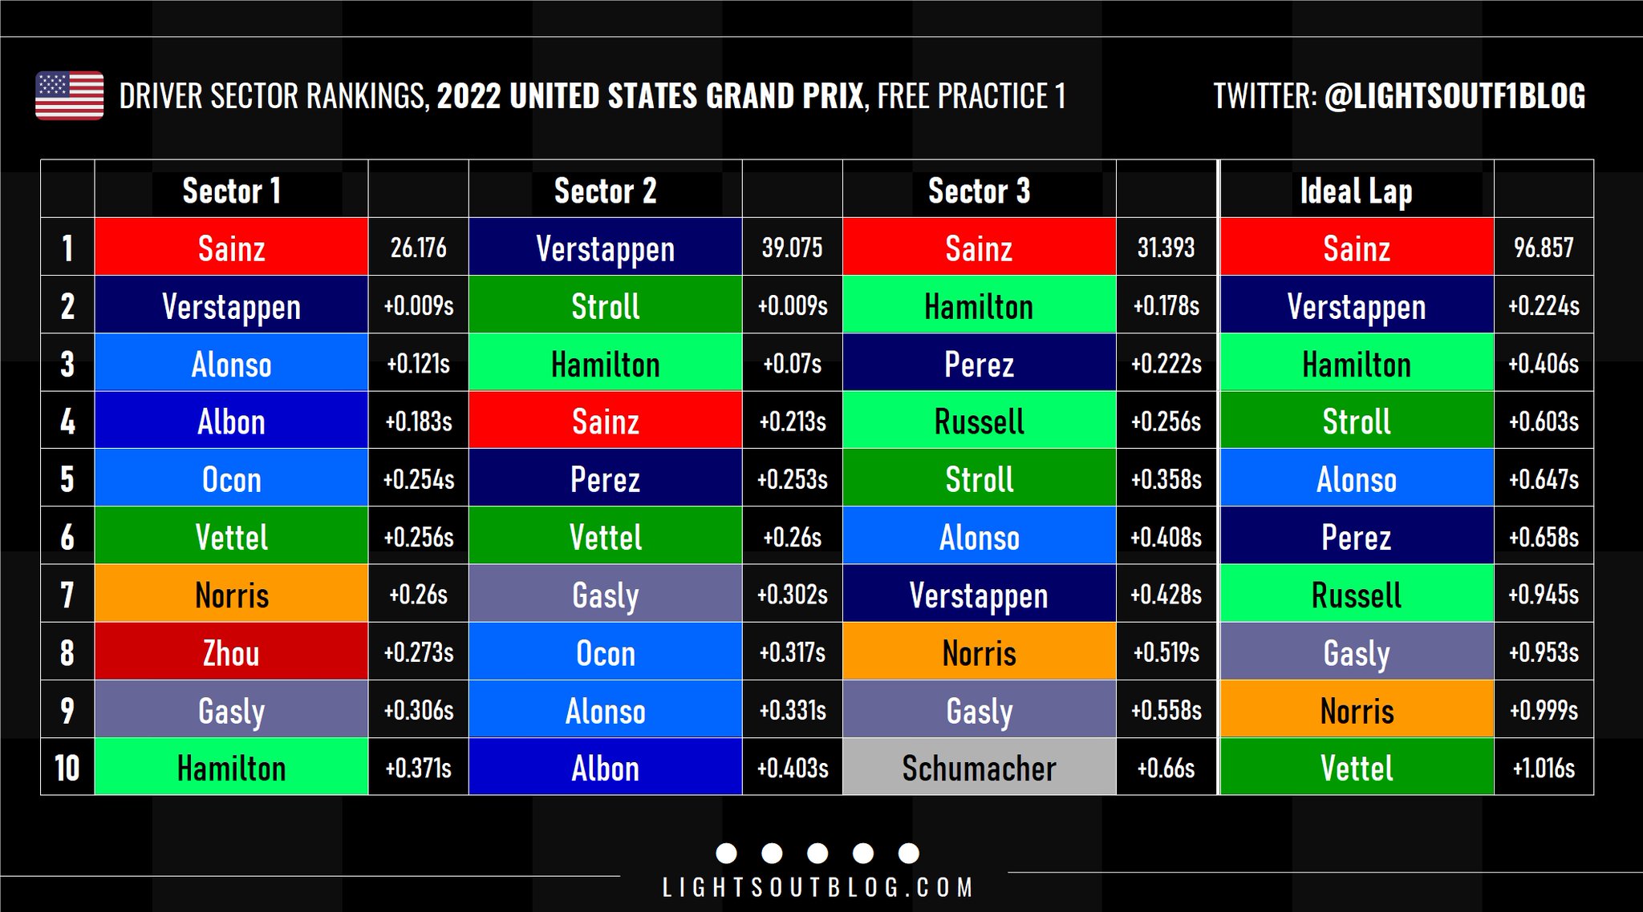Image resolution: width=1643 pixels, height=912 pixels.
Task: Click Verstappen's 39.075 Sector 2 time
Action: pos(792,248)
